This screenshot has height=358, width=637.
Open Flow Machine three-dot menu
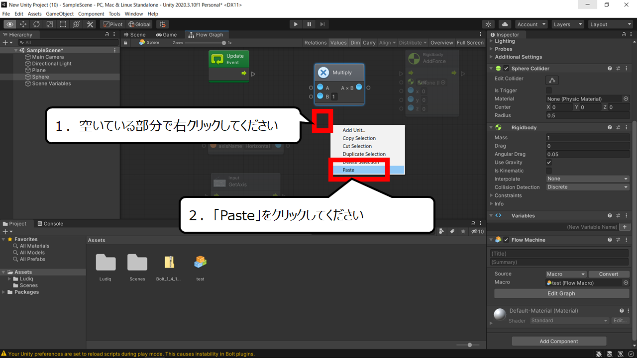(x=626, y=240)
